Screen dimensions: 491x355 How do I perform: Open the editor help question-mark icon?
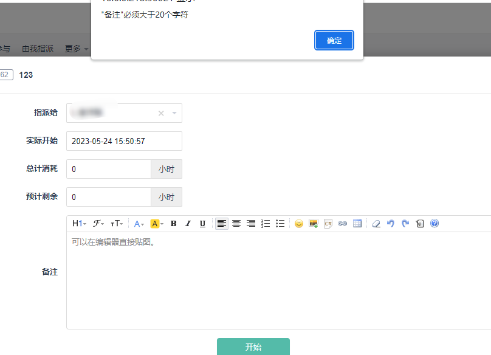(x=434, y=224)
